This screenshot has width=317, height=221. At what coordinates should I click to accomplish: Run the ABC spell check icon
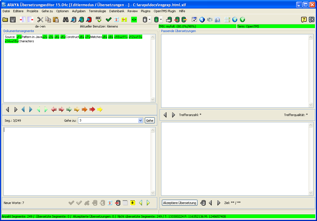click(x=98, y=20)
